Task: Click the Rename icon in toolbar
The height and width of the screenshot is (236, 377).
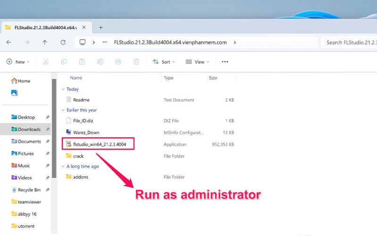Action: 100,62
